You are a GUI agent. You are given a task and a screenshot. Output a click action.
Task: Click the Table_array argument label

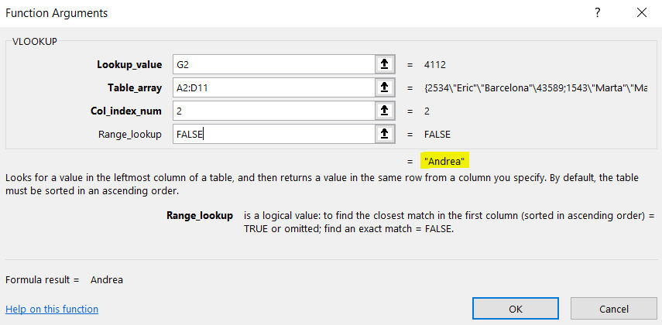pos(135,87)
